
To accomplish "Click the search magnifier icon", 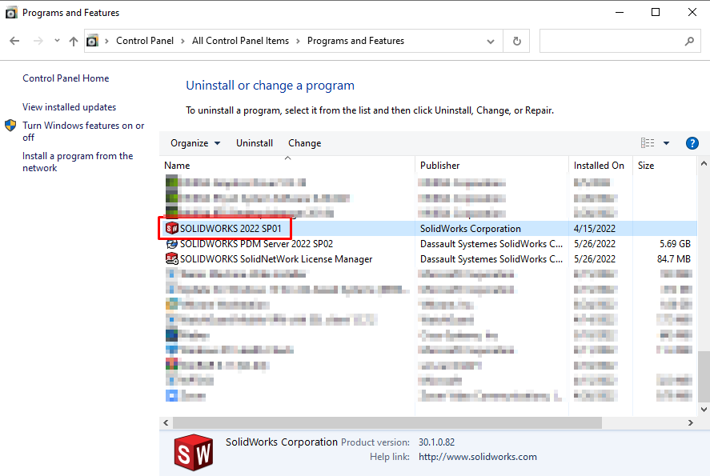I will point(689,41).
